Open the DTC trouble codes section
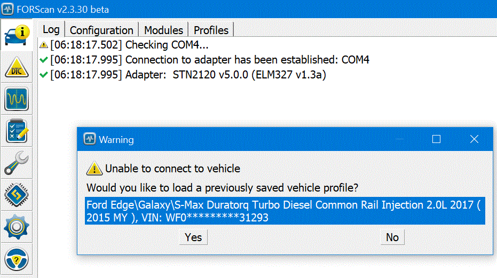 pyautogui.click(x=17, y=67)
